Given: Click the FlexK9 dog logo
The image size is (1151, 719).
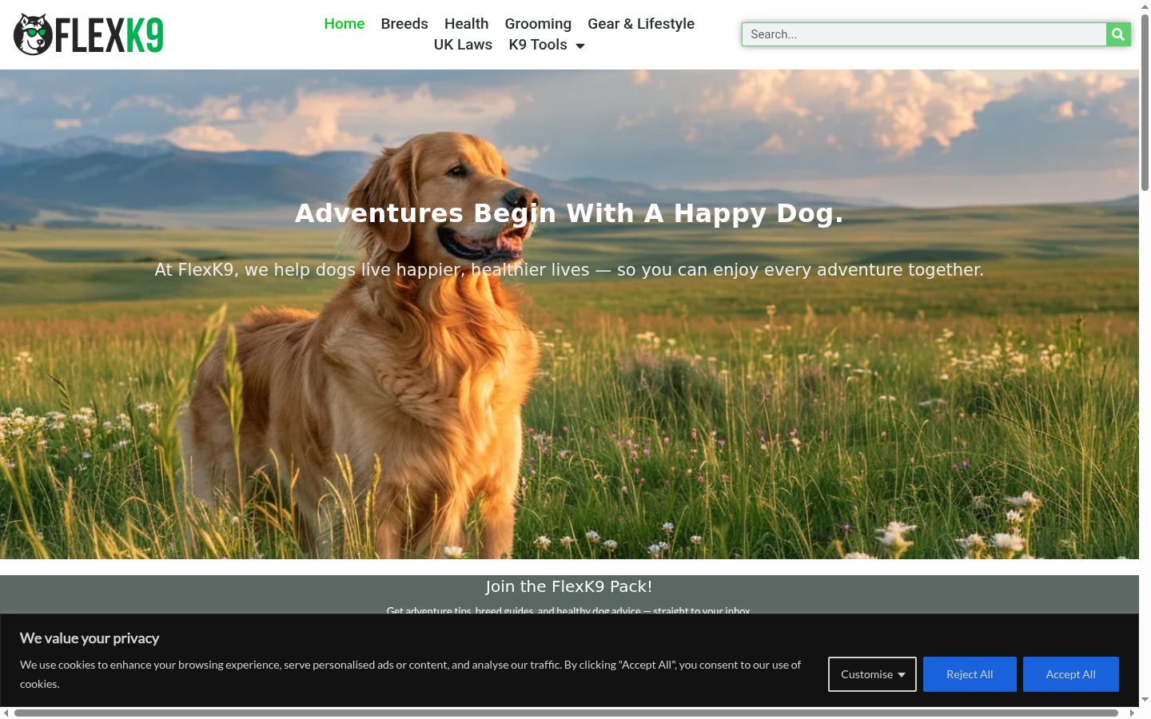Looking at the screenshot, I should pyautogui.click(x=88, y=34).
